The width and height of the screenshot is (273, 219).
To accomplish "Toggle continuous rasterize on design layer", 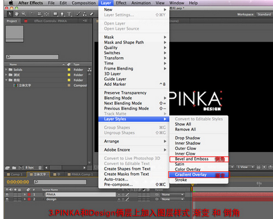I will (x=124, y=199).
